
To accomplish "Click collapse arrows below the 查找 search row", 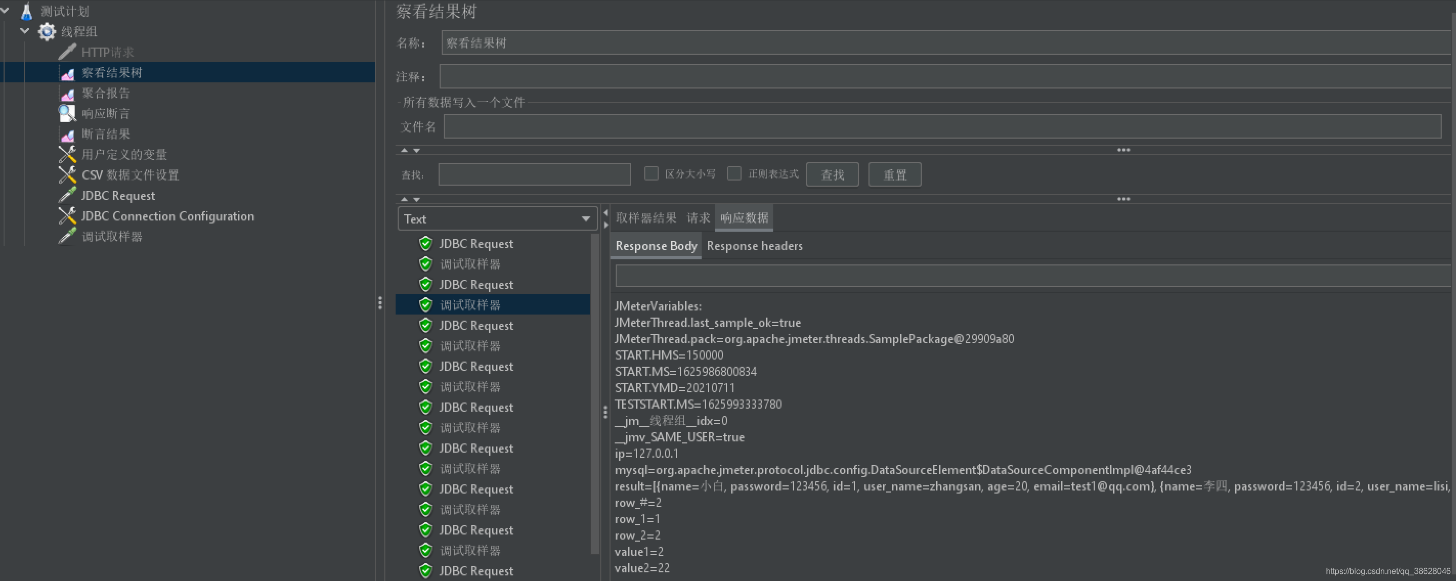I will pos(410,199).
